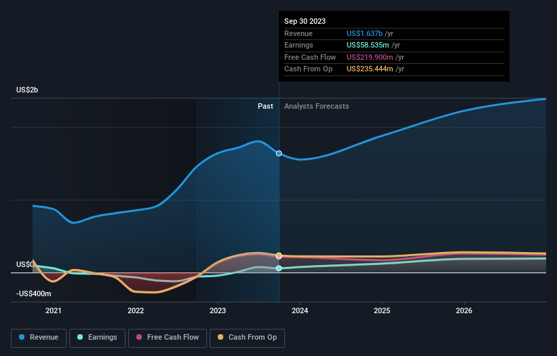Image resolution: width=557 pixels, height=356 pixels.
Task: Click the Cash From Op label in tooltip
Action: (x=308, y=69)
